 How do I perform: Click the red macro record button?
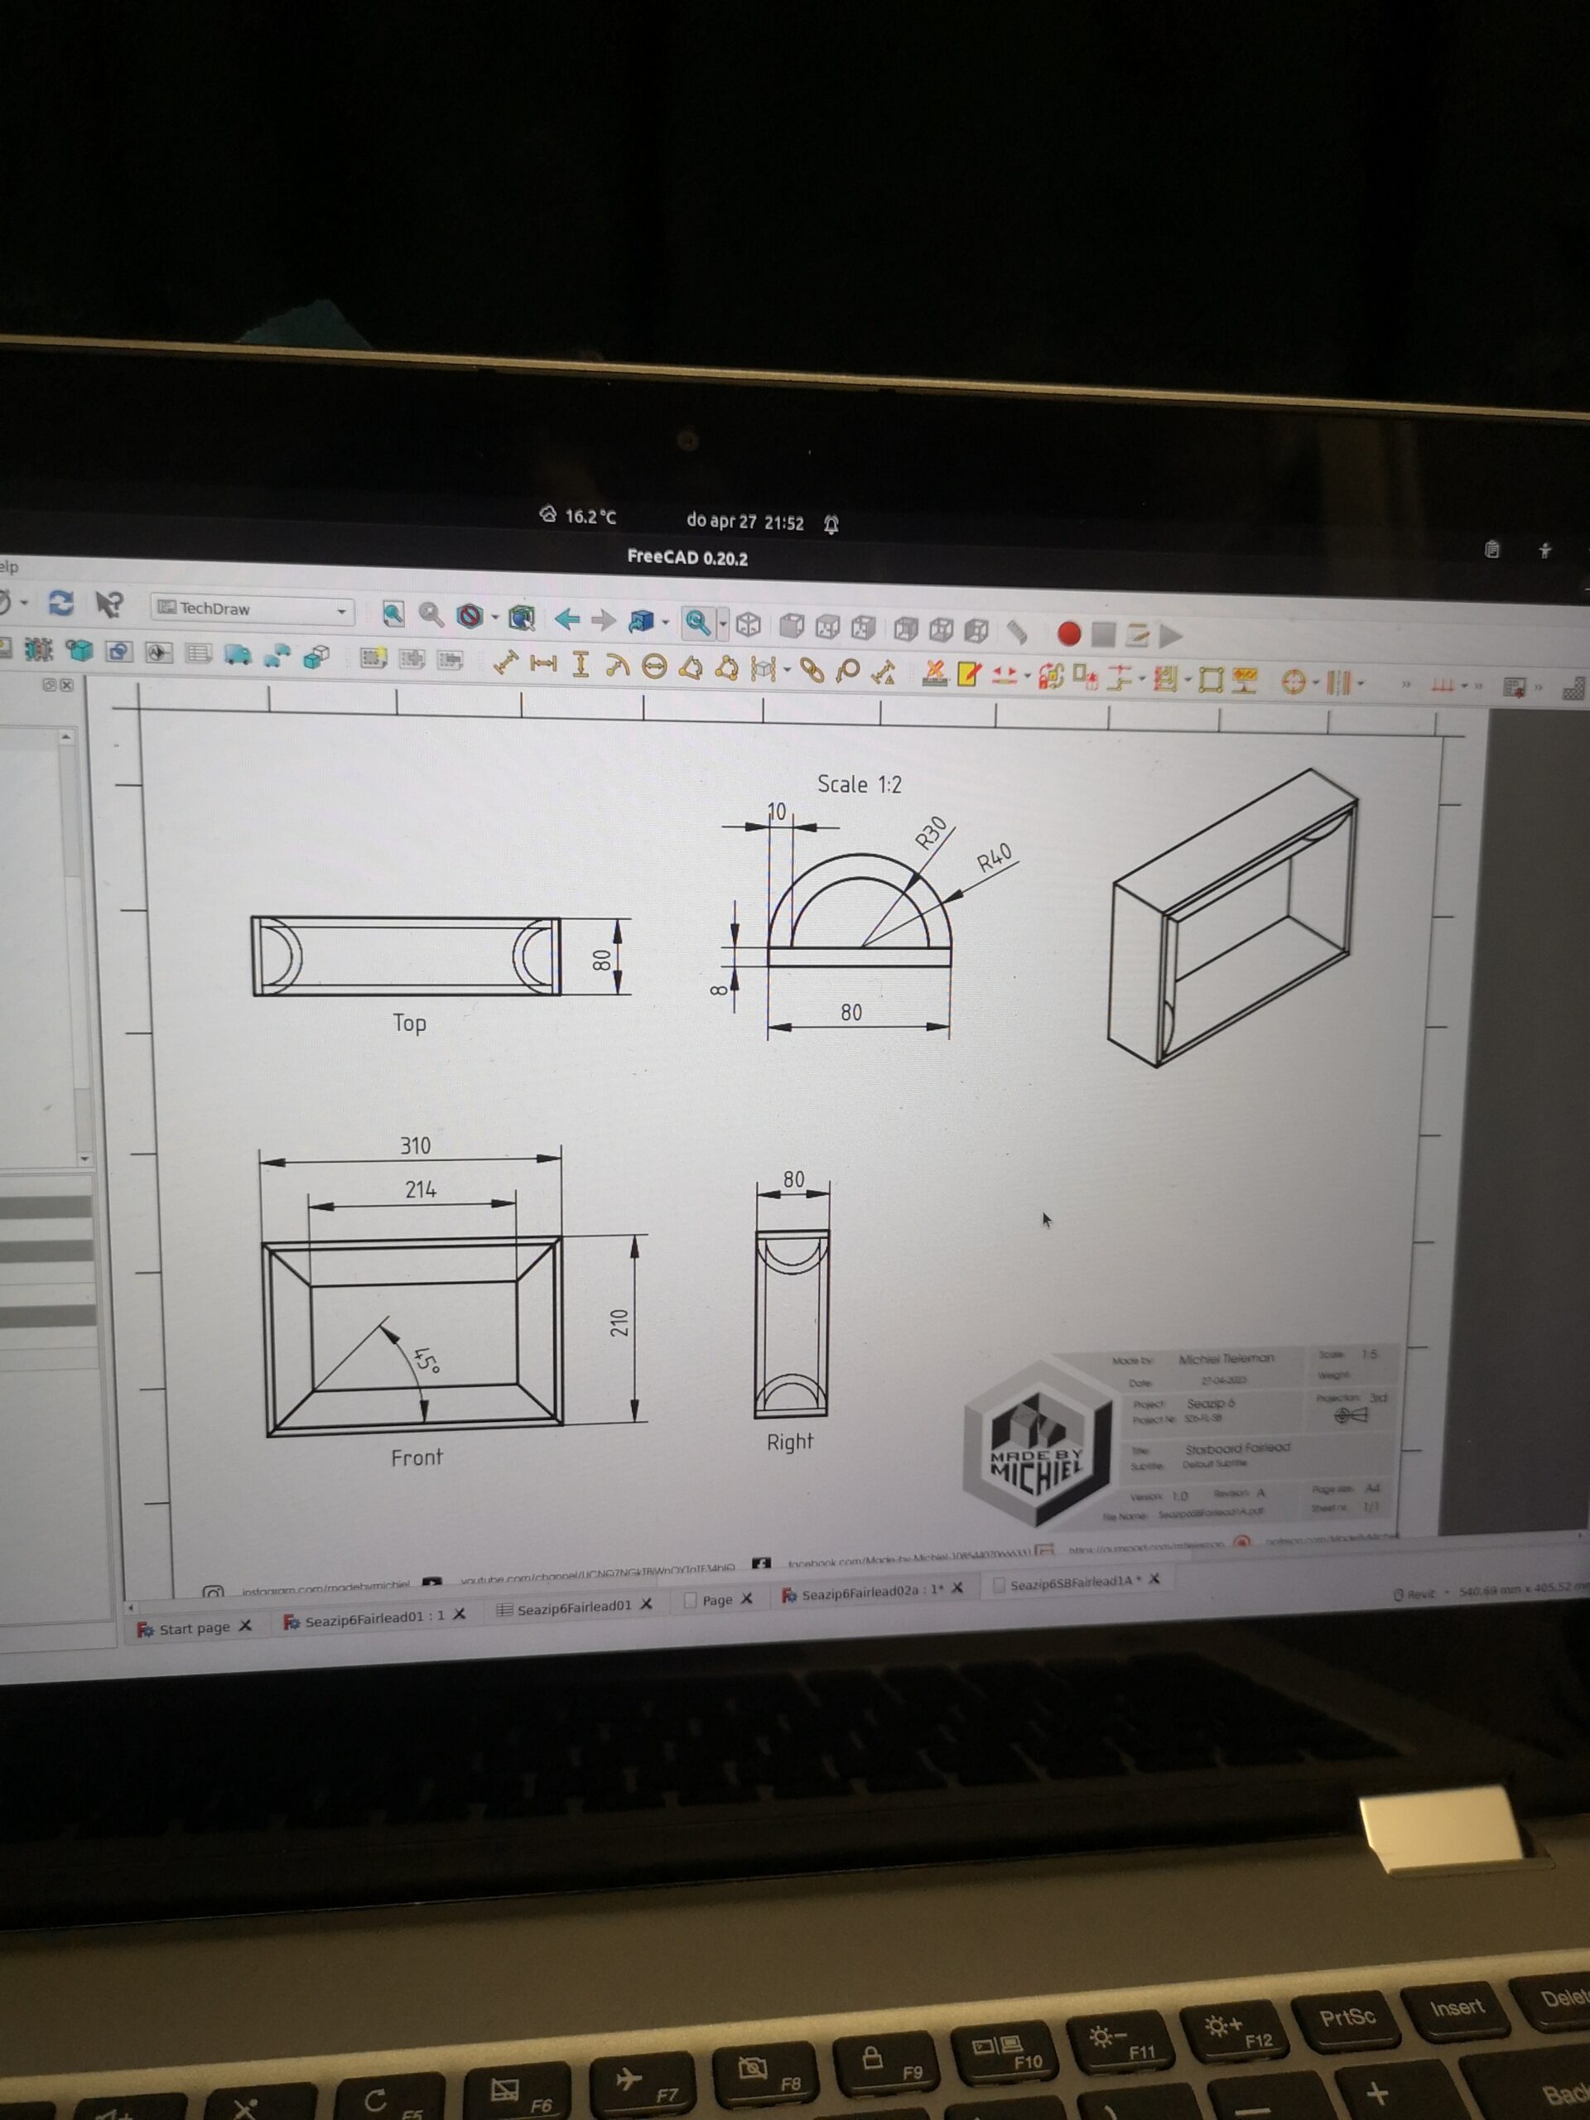pos(1068,634)
